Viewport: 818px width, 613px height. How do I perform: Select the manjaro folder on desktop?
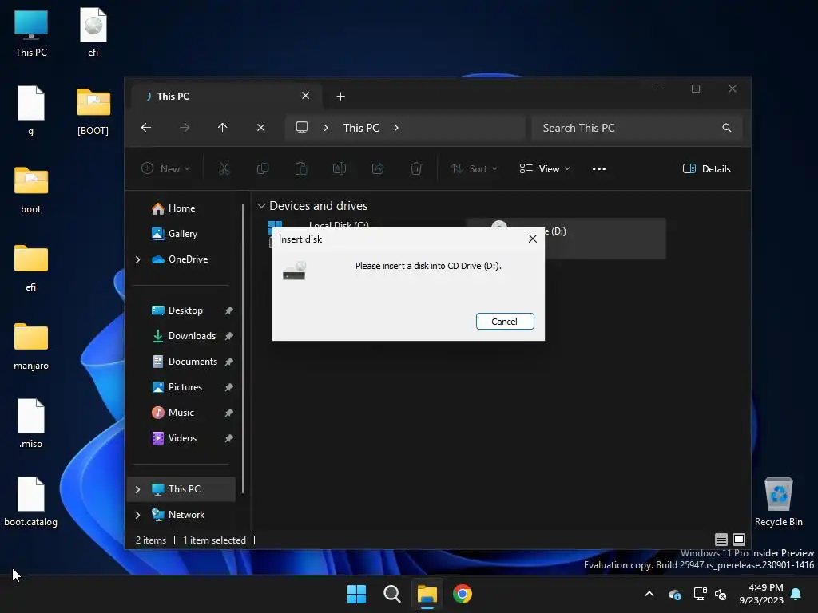(31, 346)
